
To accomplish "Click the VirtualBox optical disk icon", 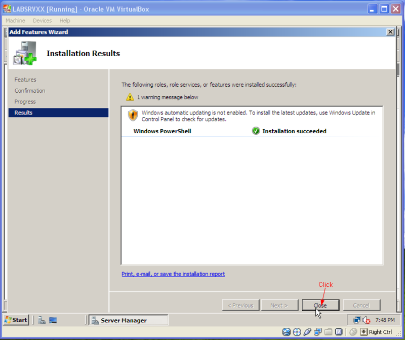I will [x=297, y=332].
